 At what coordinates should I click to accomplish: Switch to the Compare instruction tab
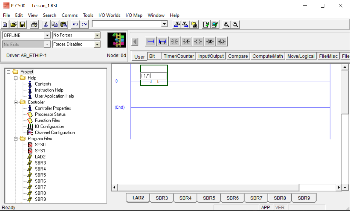click(x=238, y=56)
